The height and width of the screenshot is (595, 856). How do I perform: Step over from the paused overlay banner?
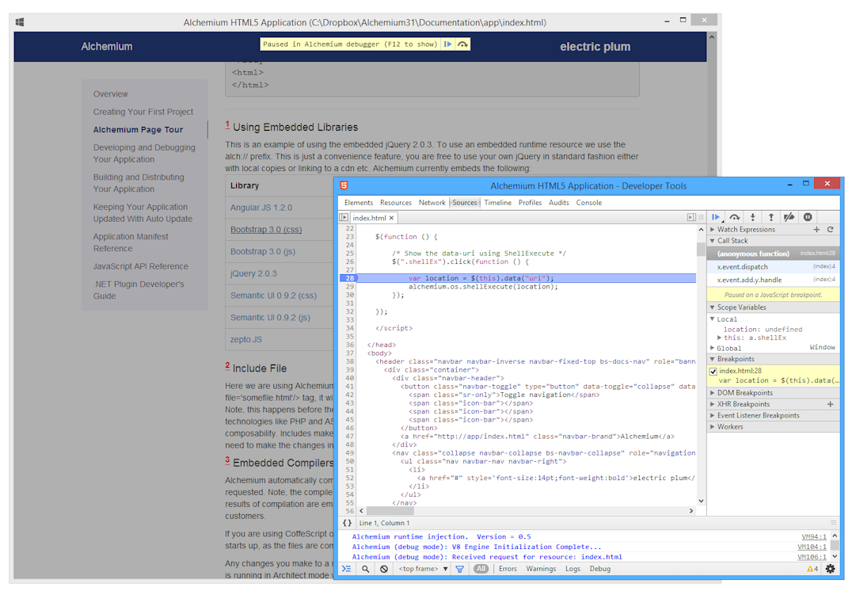(x=462, y=44)
